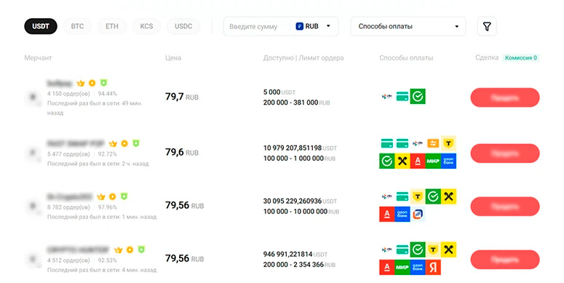
Task: Click the 97.96% completion rate
Action: 107,207
